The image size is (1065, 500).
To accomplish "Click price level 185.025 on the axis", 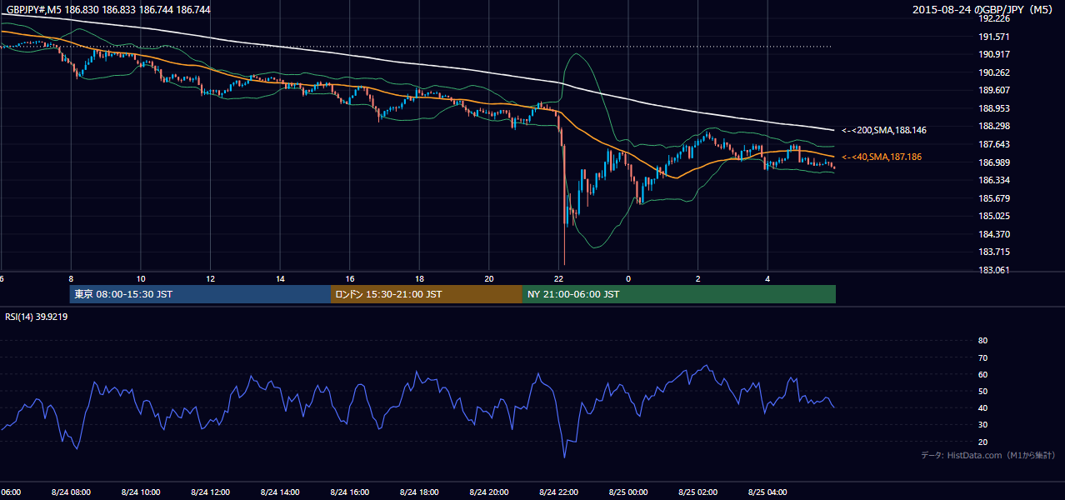I will [993, 217].
